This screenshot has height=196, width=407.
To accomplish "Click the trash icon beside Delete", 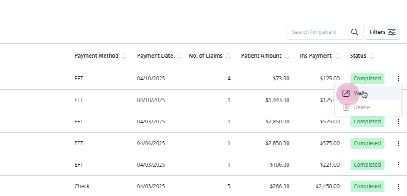I will [346, 107].
